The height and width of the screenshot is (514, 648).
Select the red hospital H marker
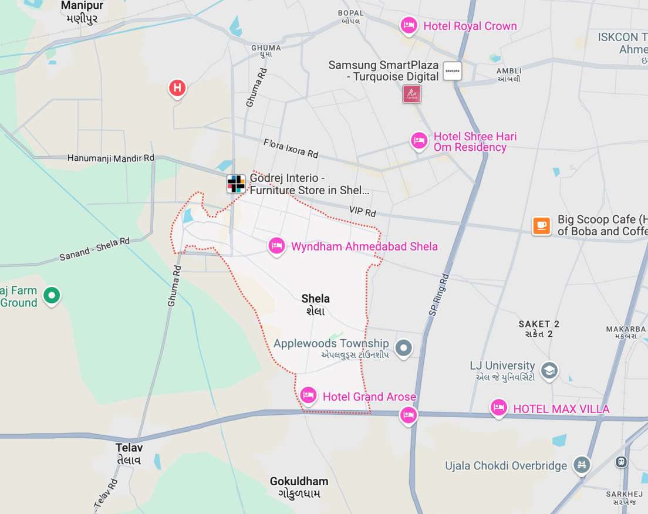[177, 89]
